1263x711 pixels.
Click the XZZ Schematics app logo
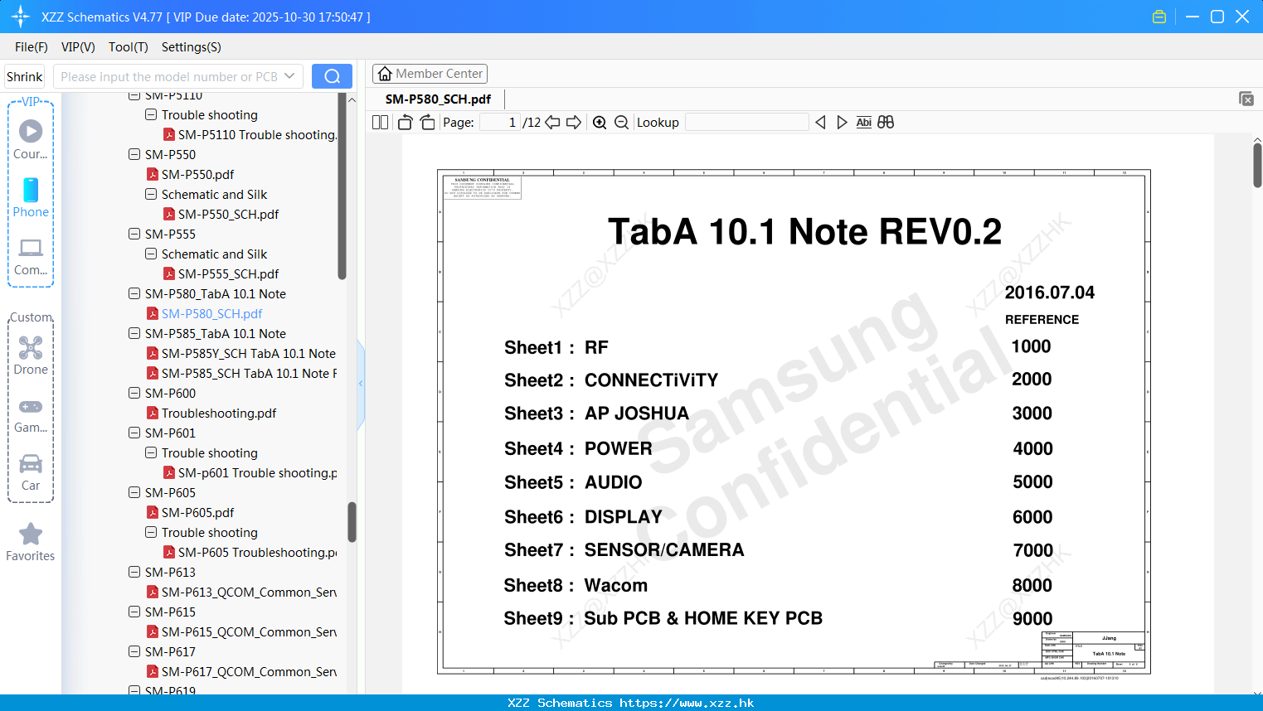pos(21,17)
